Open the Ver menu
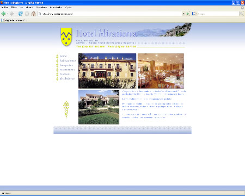Image resolution: width=245 pixels, height=196 pixels. pos(21,8)
